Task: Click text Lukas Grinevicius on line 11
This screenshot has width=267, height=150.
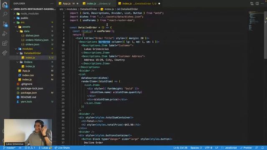Action: pyautogui.click(x=96, y=49)
